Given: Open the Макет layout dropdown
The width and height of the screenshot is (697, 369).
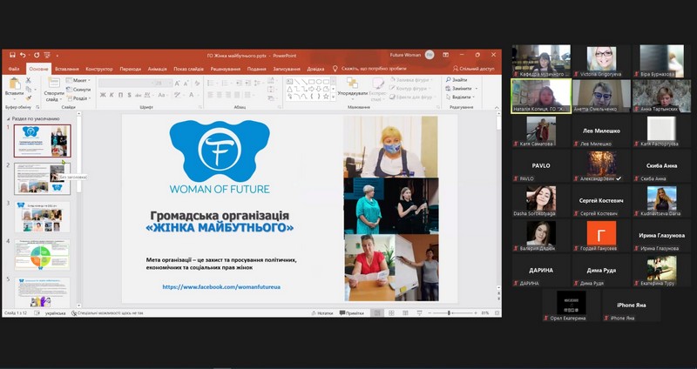Looking at the screenshot, I should 78,80.
